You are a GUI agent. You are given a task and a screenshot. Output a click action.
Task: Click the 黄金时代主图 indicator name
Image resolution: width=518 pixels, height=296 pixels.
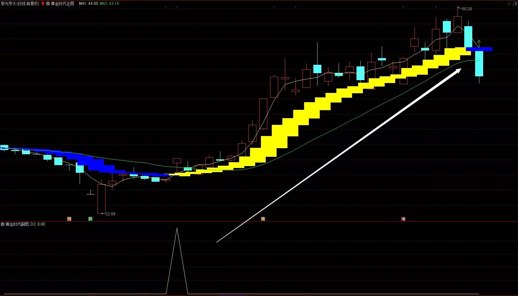pyautogui.click(x=63, y=4)
